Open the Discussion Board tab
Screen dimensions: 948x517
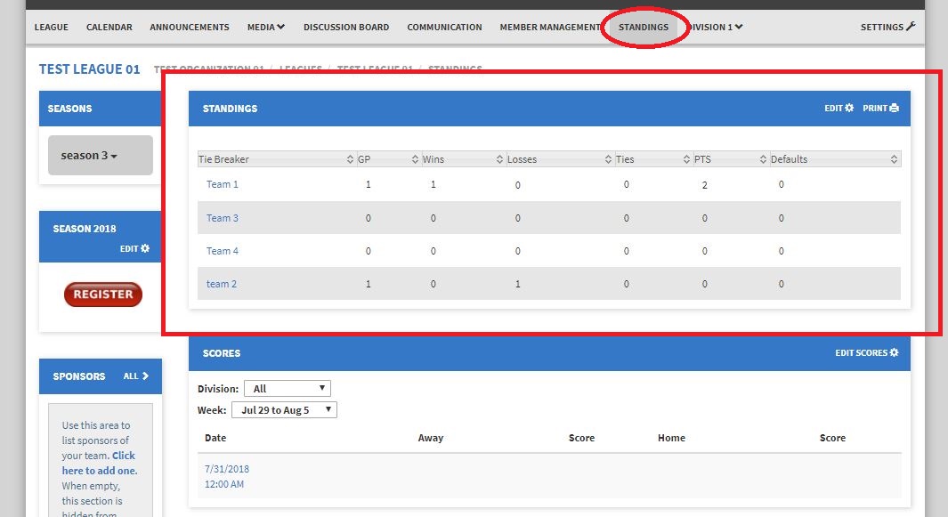point(345,27)
